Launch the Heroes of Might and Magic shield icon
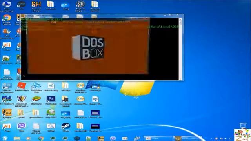 (x=22, y=101)
